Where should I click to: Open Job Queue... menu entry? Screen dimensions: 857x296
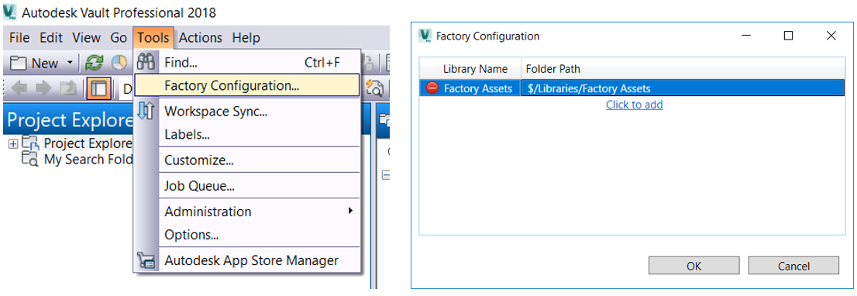tap(247, 186)
